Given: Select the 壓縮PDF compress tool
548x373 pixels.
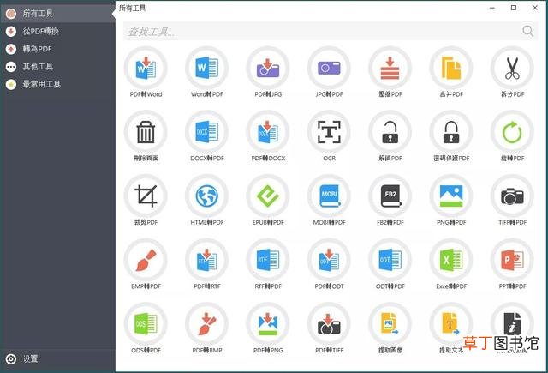Looking at the screenshot, I should (x=390, y=69).
